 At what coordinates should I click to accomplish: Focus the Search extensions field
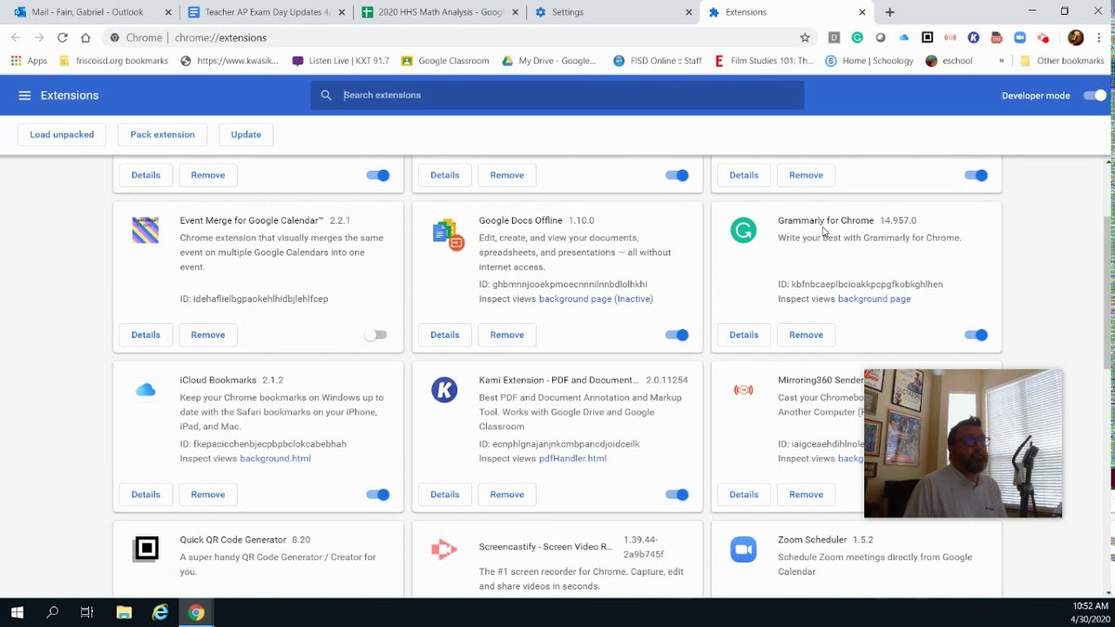[x=557, y=95]
